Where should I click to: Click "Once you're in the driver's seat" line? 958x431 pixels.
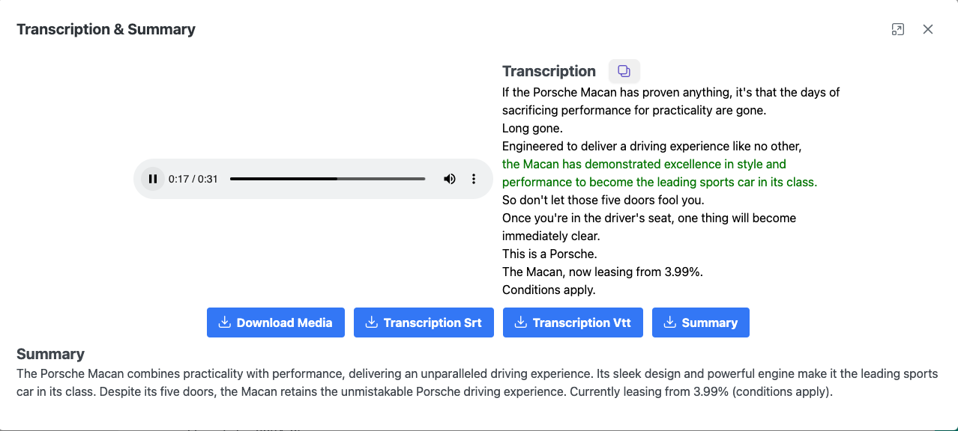(x=649, y=227)
